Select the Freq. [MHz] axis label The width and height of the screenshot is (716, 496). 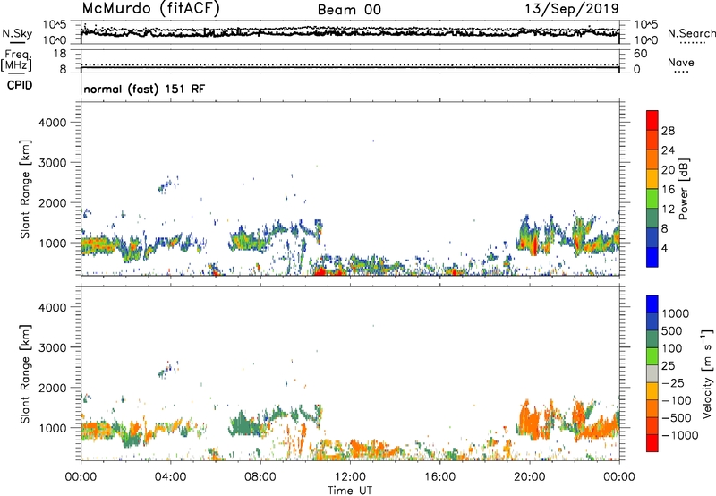(x=16, y=60)
